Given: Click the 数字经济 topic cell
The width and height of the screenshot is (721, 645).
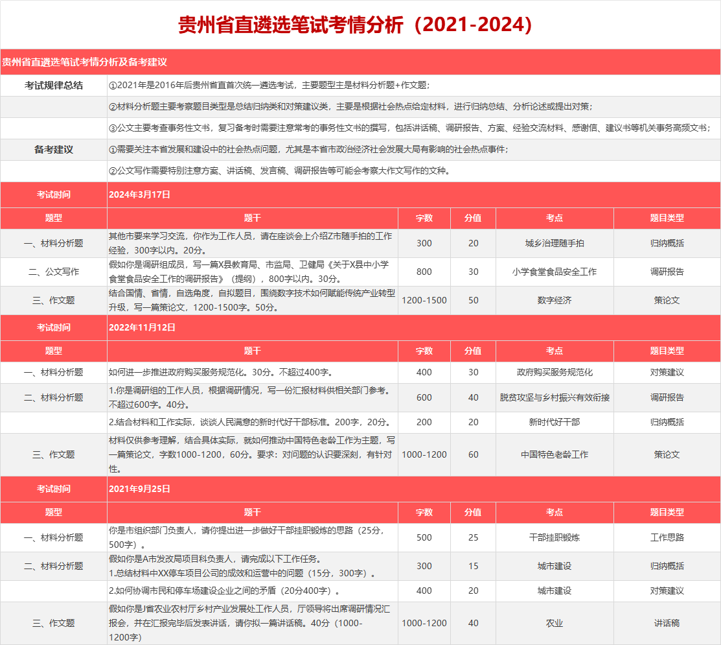Looking at the screenshot, I should 554,300.
